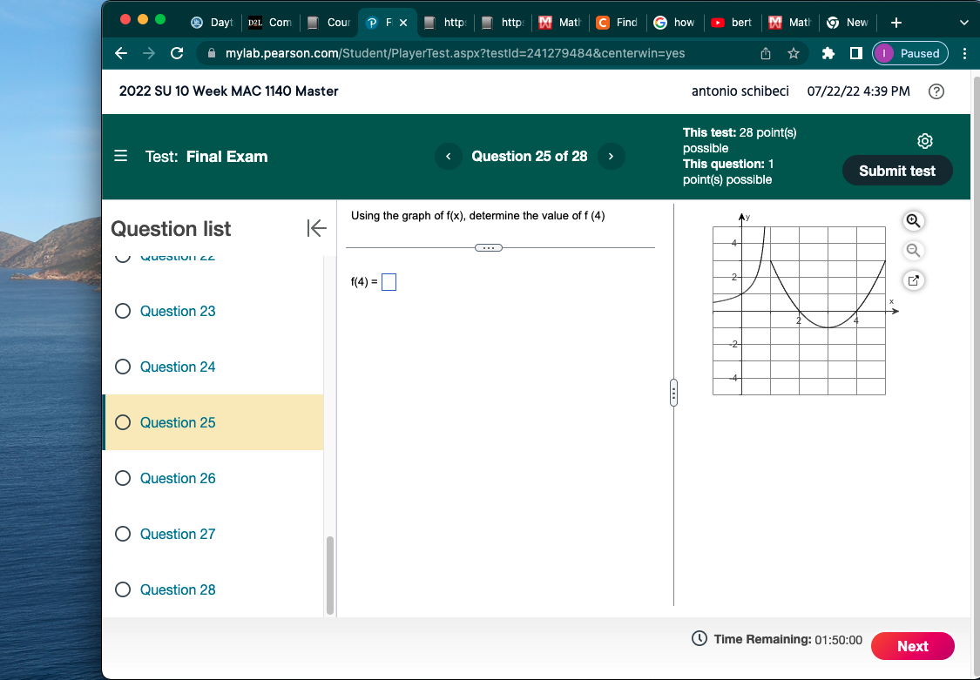The height and width of the screenshot is (680, 980).
Task: Select the Question 23 radio button
Action: pos(123,311)
